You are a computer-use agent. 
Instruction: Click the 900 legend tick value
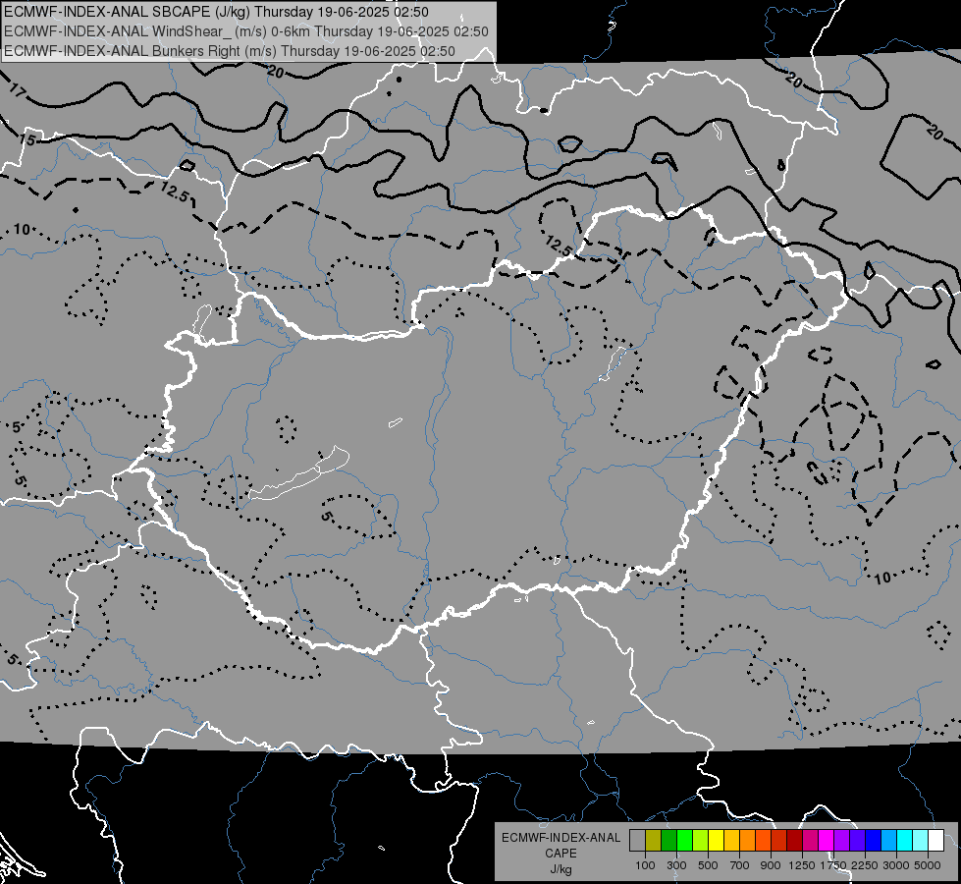[x=771, y=865]
